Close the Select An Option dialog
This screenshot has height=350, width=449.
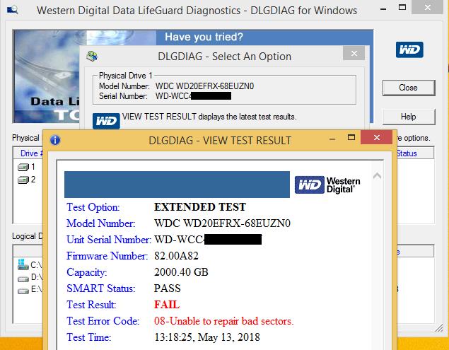pyautogui.click(x=354, y=53)
